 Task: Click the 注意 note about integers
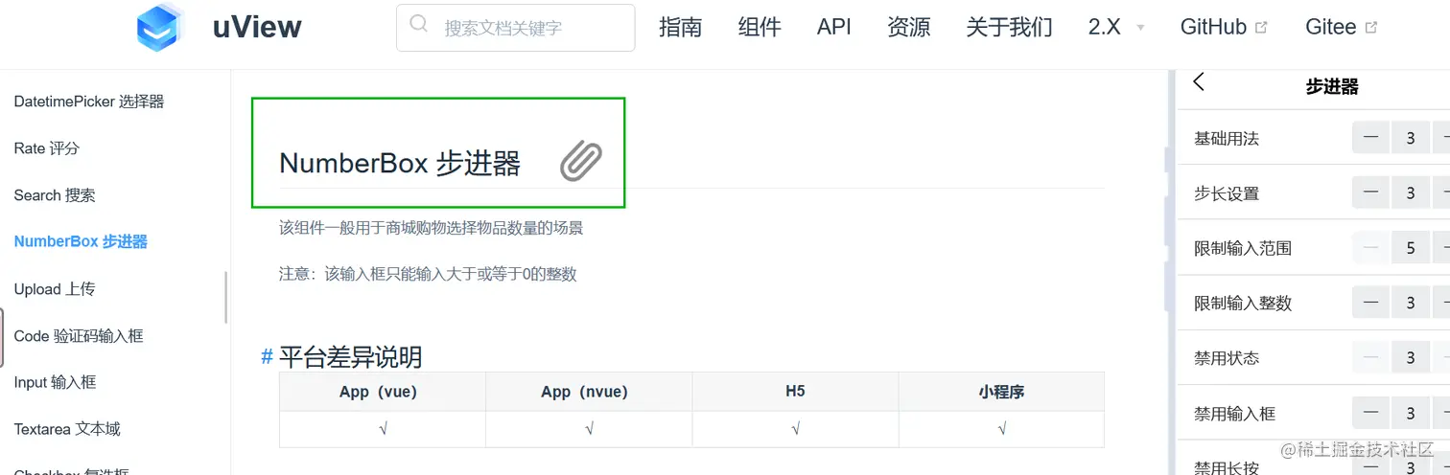428,274
